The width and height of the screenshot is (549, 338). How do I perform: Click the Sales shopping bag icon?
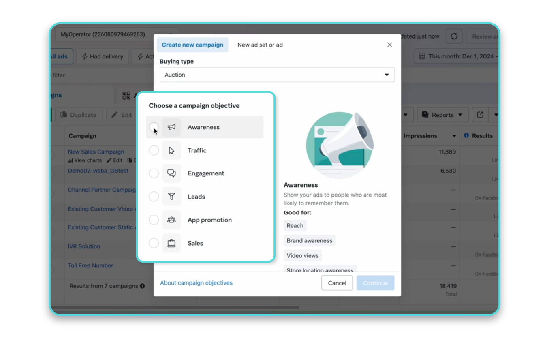pos(171,243)
